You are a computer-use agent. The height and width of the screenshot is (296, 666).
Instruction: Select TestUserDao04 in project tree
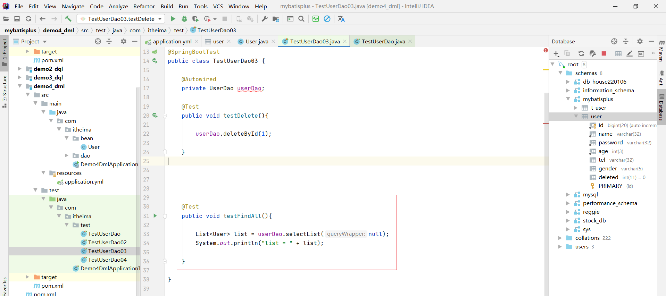click(x=107, y=260)
